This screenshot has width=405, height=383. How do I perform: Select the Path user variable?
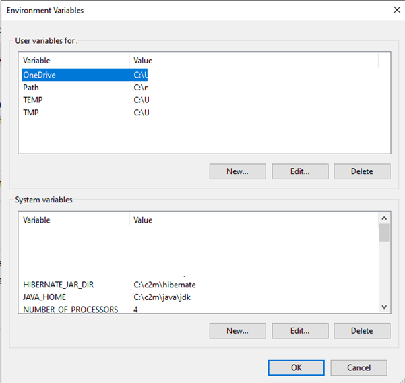click(31, 88)
